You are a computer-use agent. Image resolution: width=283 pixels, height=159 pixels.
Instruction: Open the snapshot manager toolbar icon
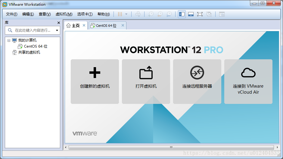pyautogui.click(x=169, y=14)
